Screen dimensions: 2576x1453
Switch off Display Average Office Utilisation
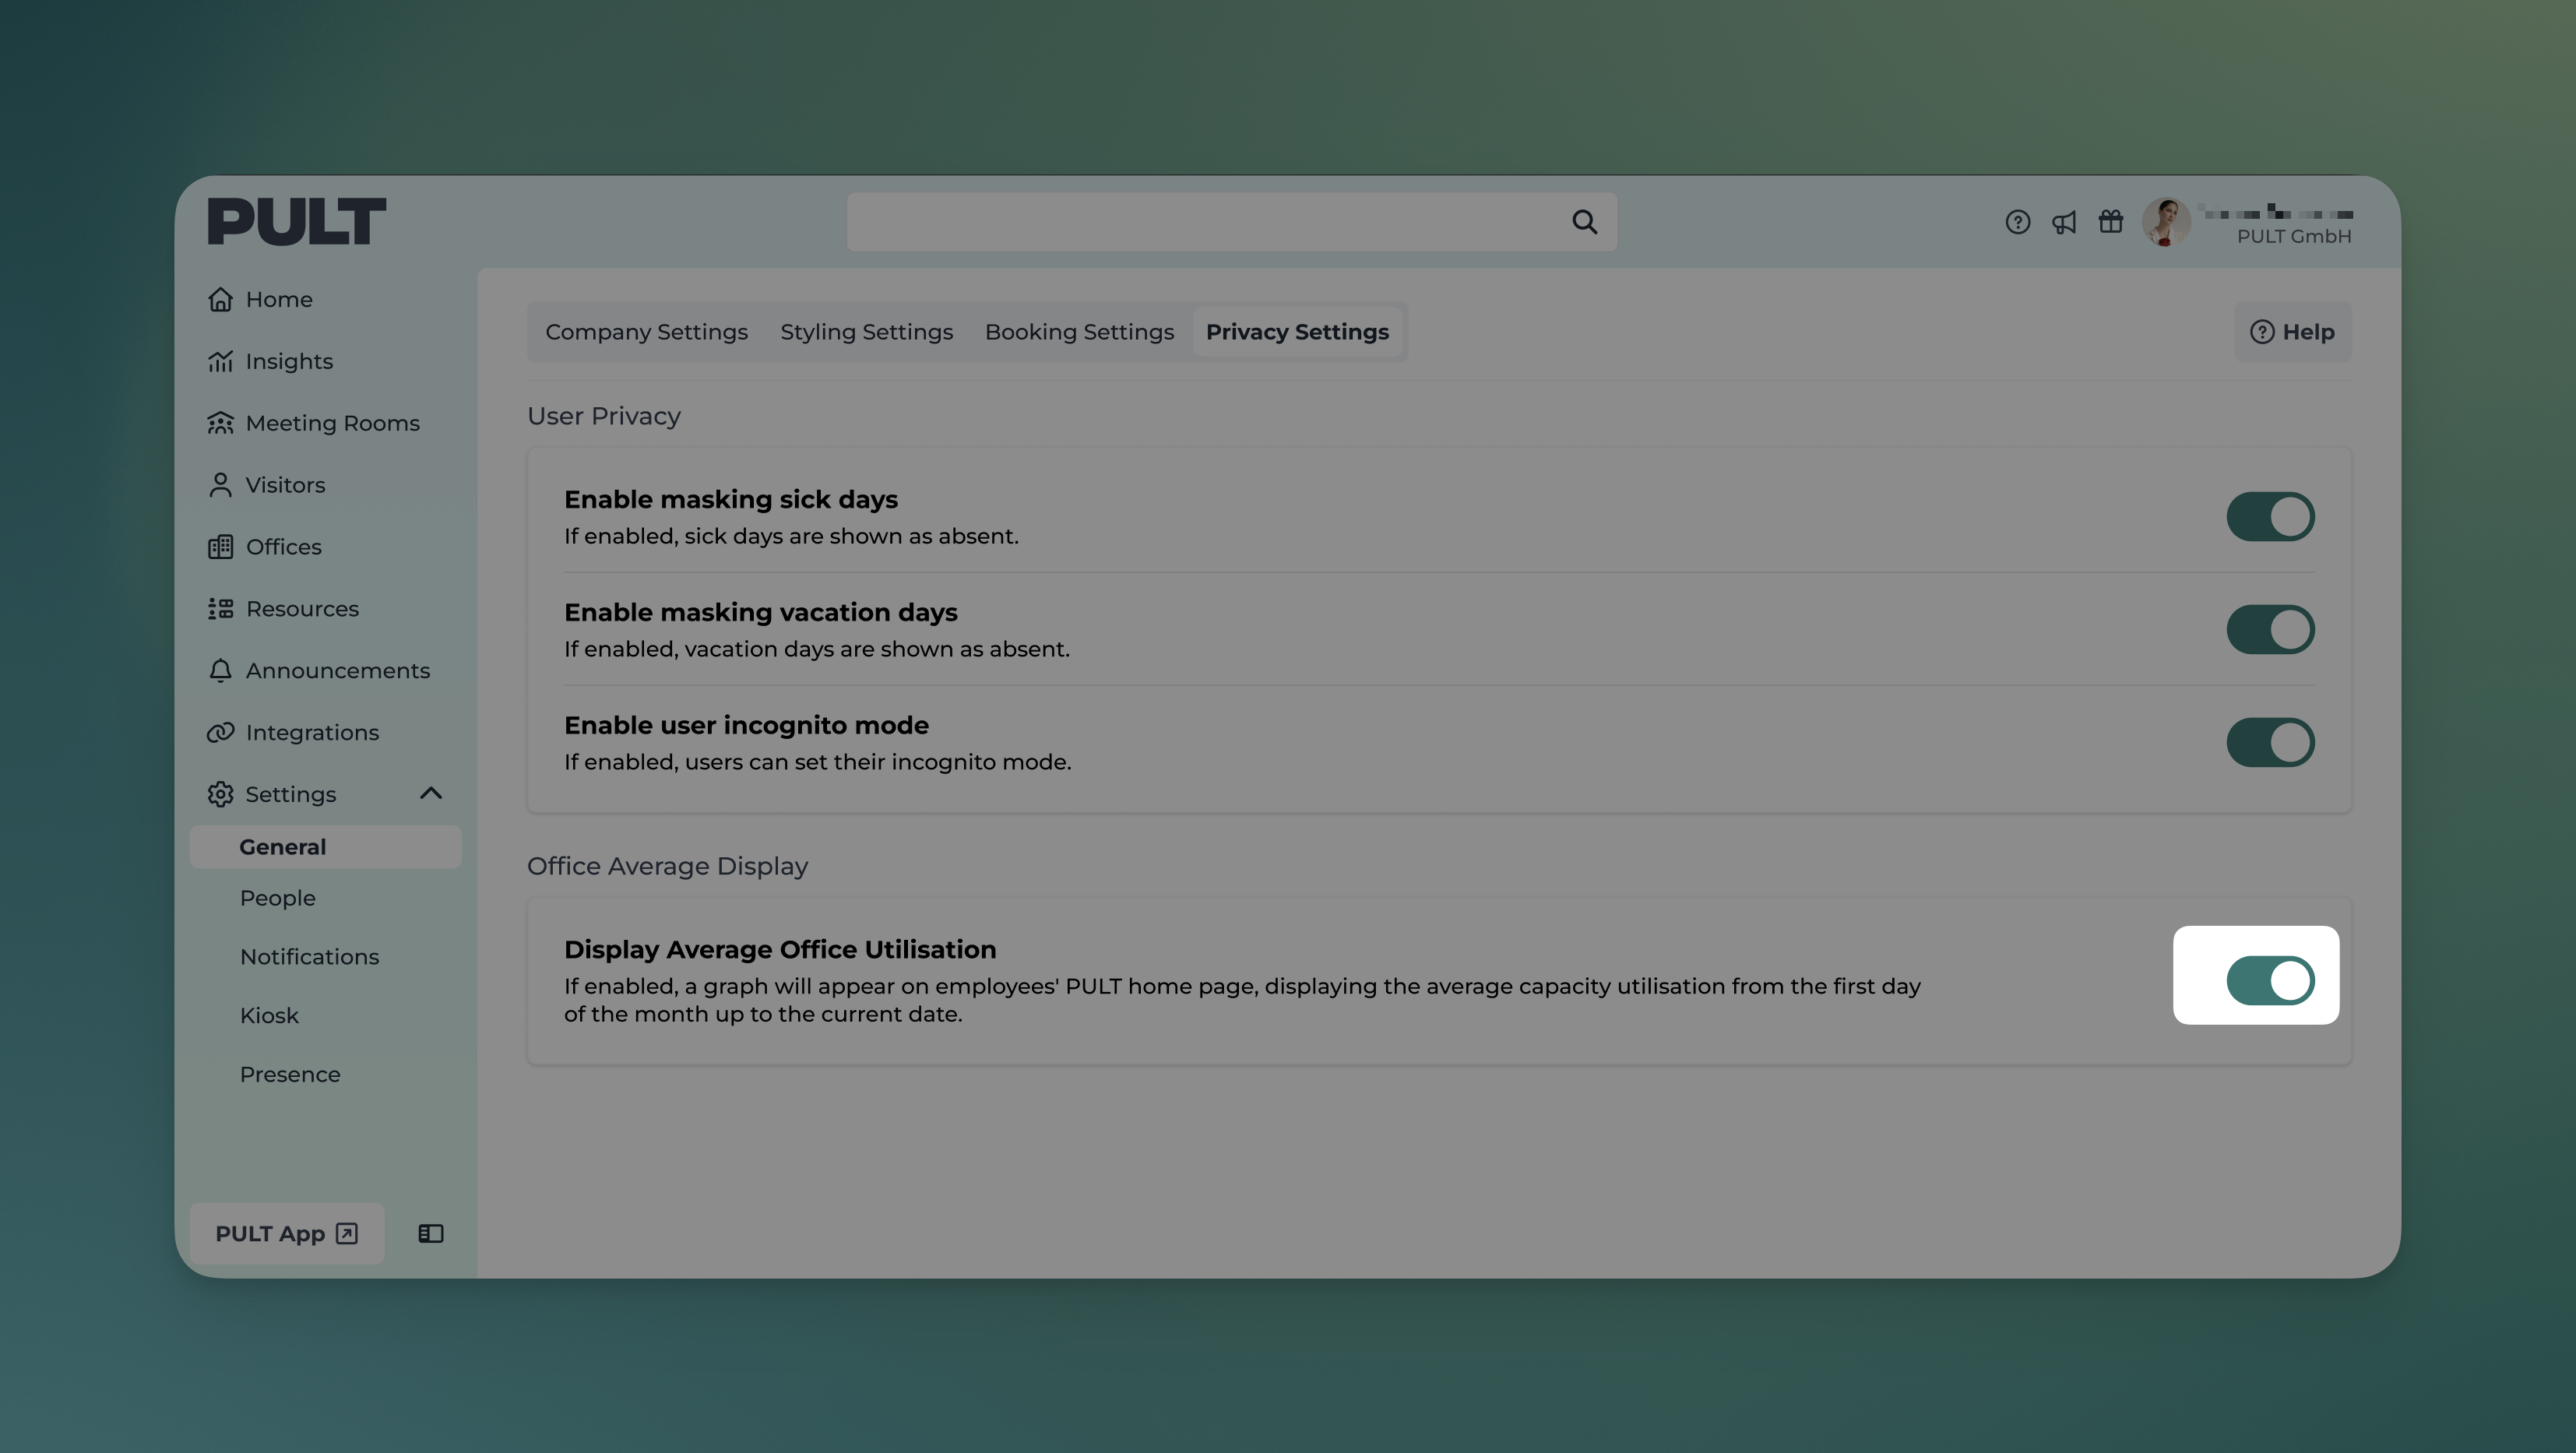2270,980
